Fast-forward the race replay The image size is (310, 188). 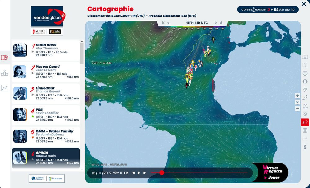pos(144,173)
